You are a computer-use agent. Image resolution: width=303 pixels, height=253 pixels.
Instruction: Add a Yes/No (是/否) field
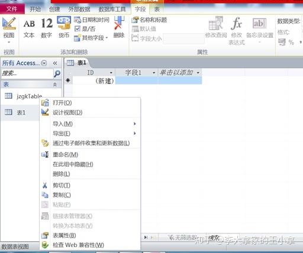[85, 29]
